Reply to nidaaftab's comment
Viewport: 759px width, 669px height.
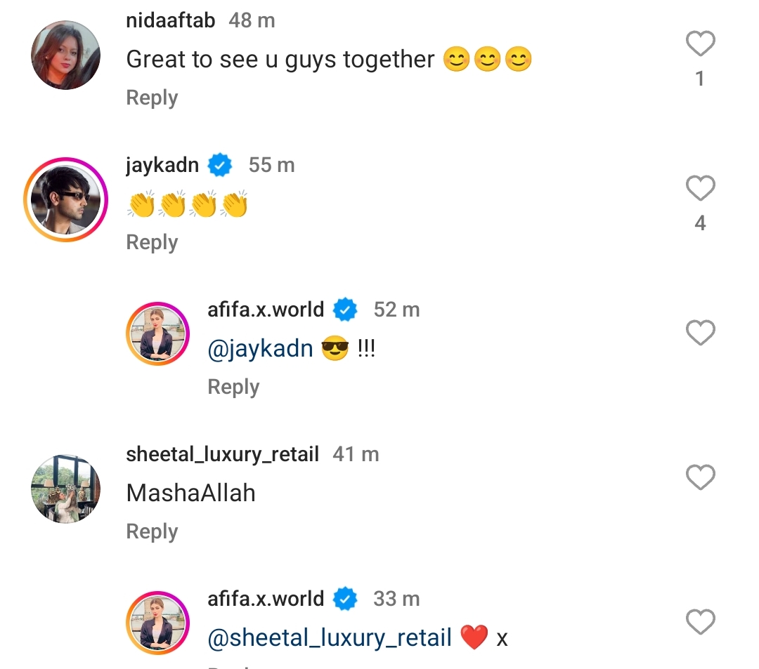click(152, 98)
